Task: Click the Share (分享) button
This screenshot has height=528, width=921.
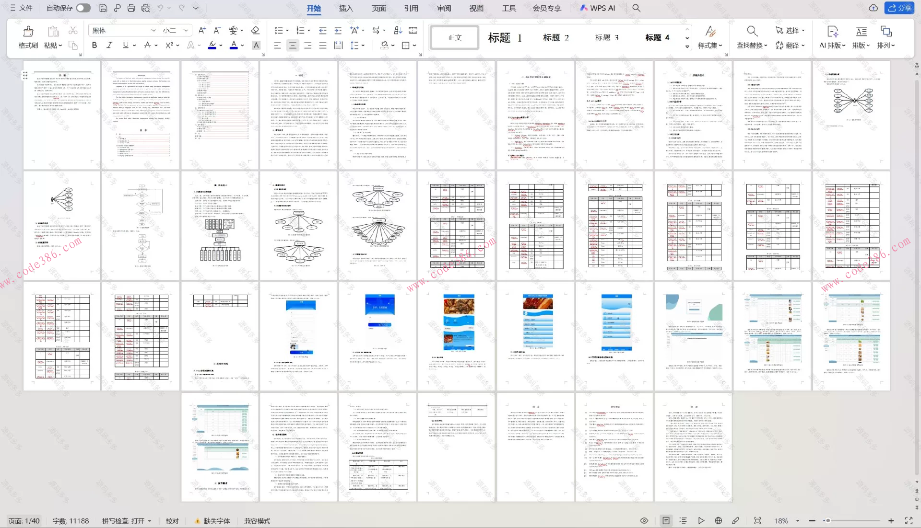Action: [899, 8]
